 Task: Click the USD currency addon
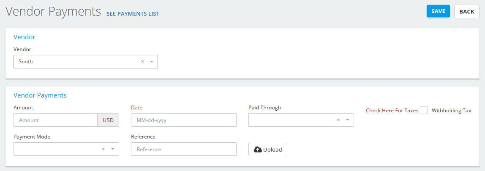[x=108, y=120]
